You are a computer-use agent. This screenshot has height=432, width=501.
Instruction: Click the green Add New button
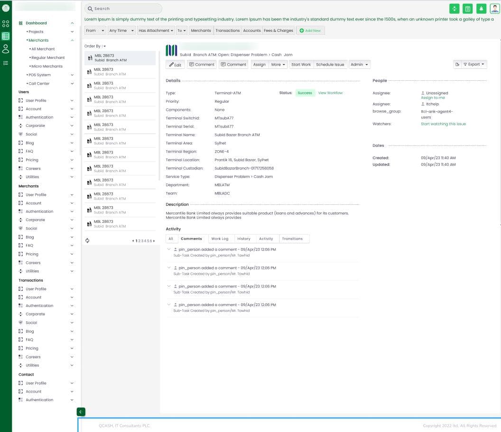(310, 30)
